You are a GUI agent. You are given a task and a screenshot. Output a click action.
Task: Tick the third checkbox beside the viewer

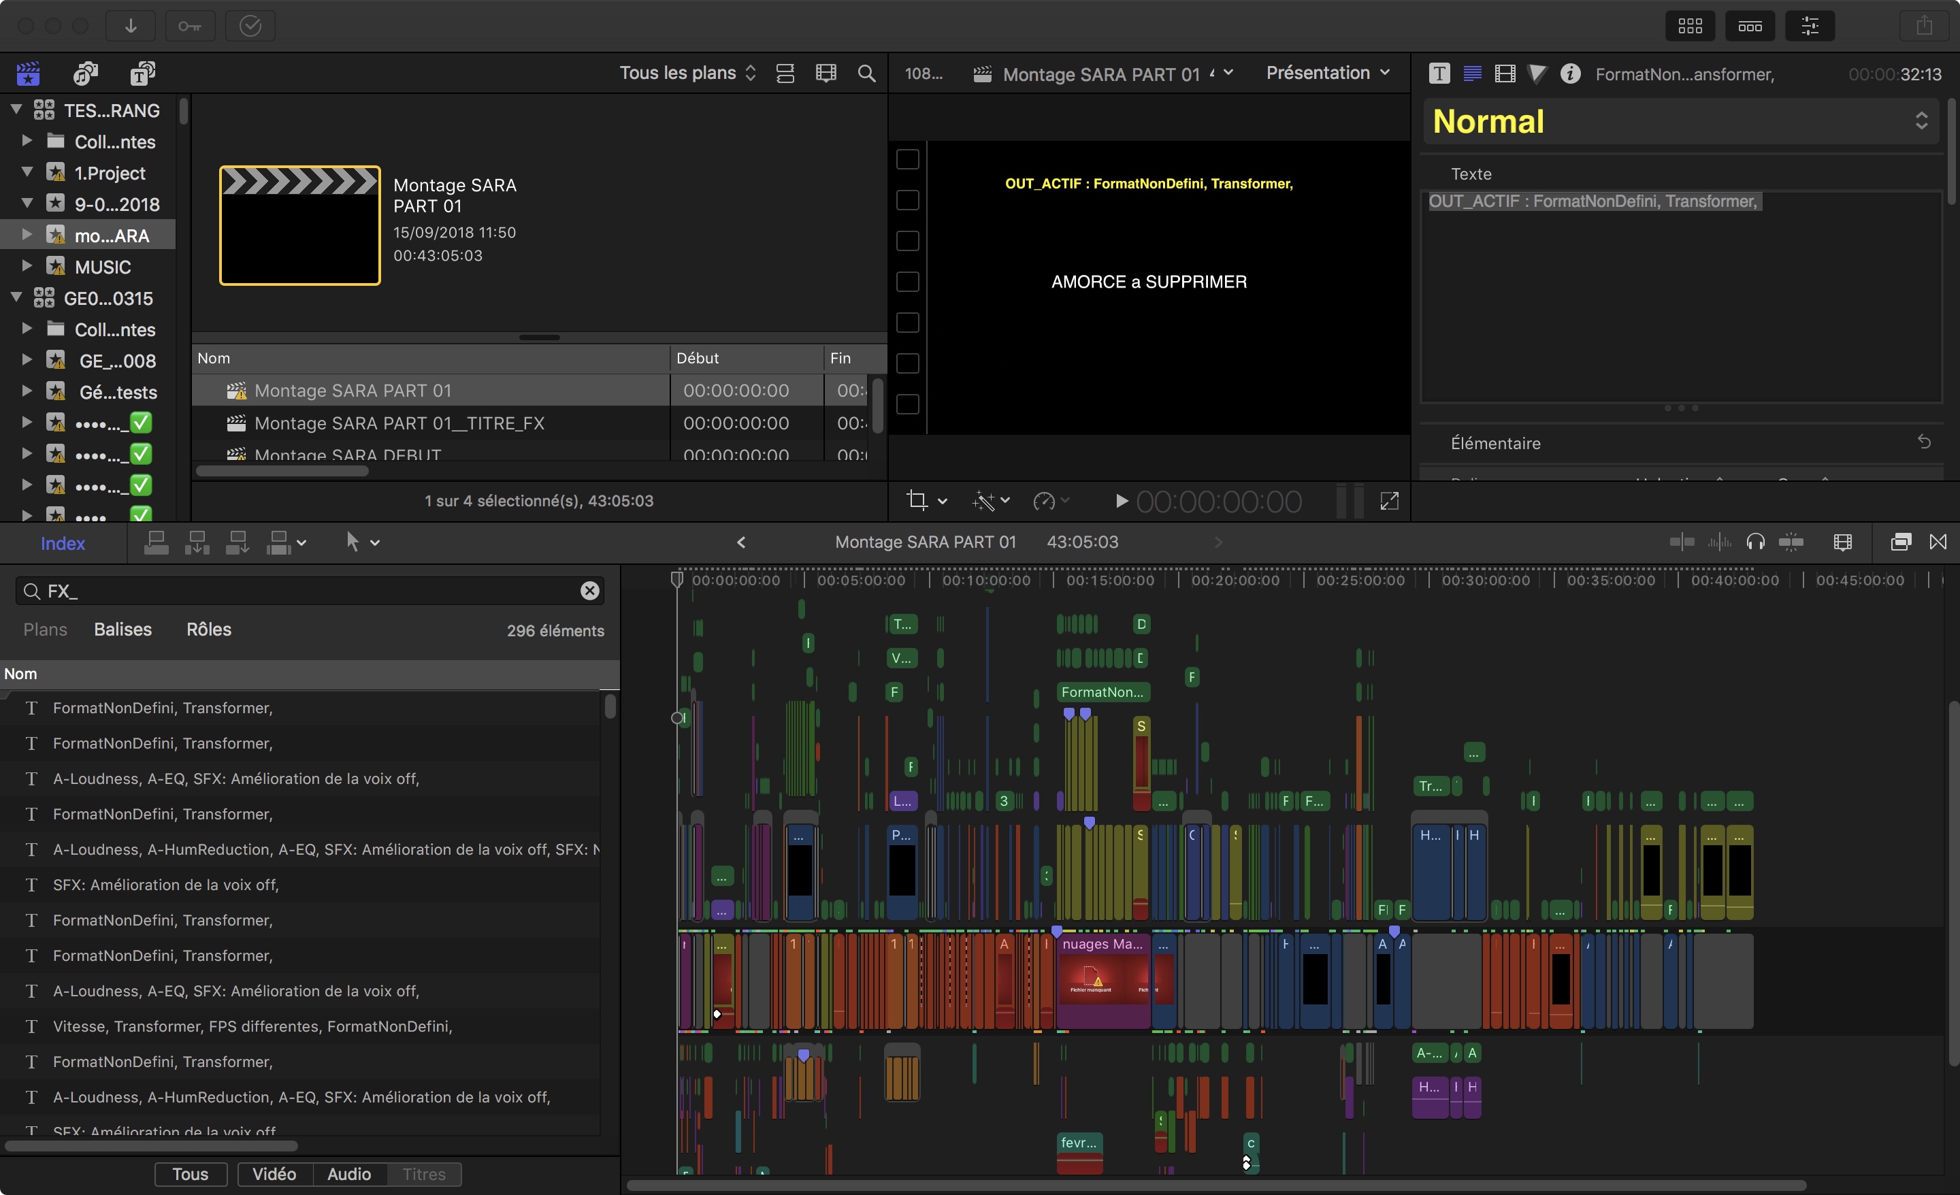point(908,241)
